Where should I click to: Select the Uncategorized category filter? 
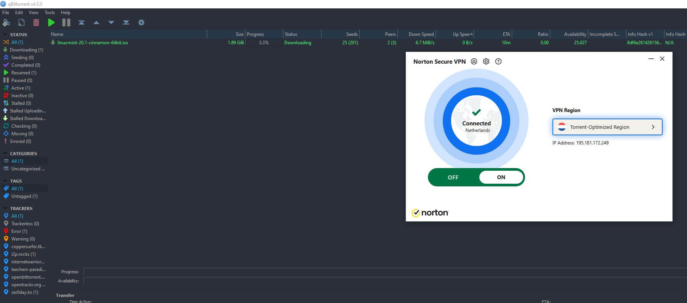(x=24, y=169)
